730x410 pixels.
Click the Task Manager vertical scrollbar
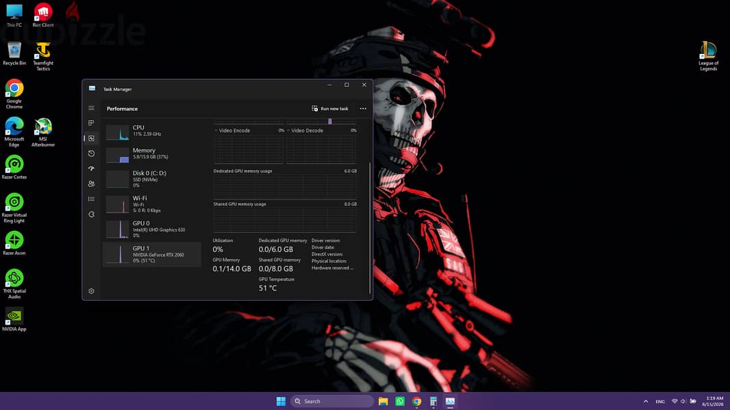pos(370,228)
